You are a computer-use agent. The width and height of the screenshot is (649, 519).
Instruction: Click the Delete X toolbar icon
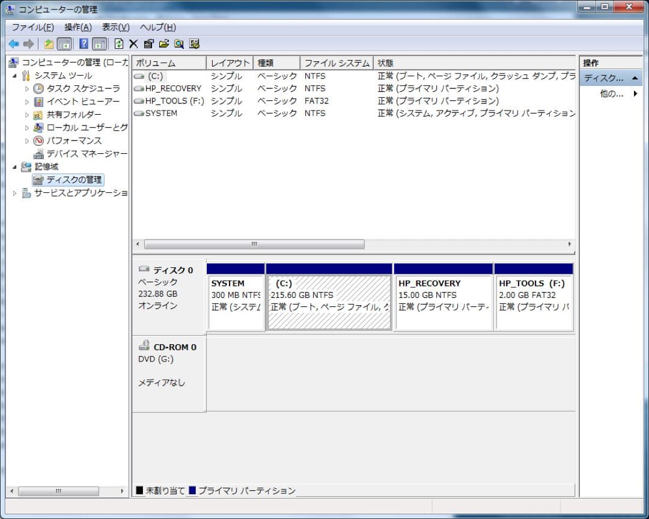click(x=133, y=44)
